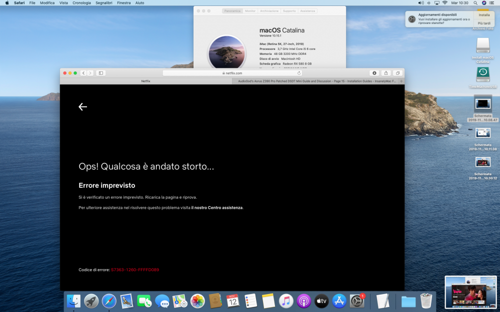Open Safari in the Dock
Image resolution: width=500 pixels, height=312 pixels.
(109, 301)
